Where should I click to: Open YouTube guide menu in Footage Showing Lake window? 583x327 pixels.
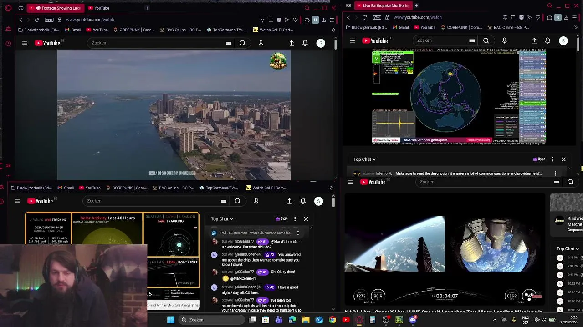[x=25, y=43]
